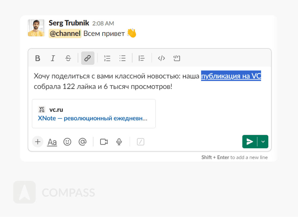Viewport: 298px width, 217px height.
Task: Create an ordered list
Action: pyautogui.click(x=107, y=58)
